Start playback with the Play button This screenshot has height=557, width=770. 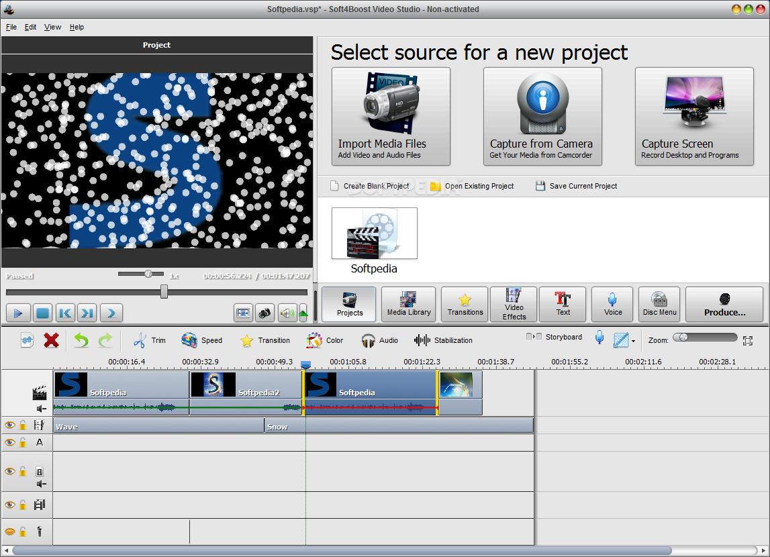(18, 313)
